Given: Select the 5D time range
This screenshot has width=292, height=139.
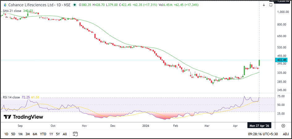Looking at the screenshot, I should [x=13, y=134].
